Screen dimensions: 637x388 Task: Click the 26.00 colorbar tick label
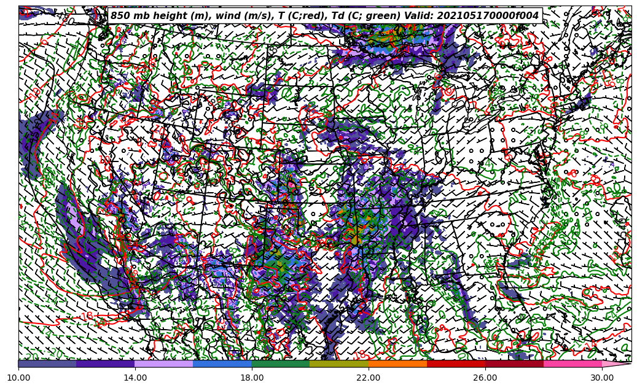(x=485, y=378)
